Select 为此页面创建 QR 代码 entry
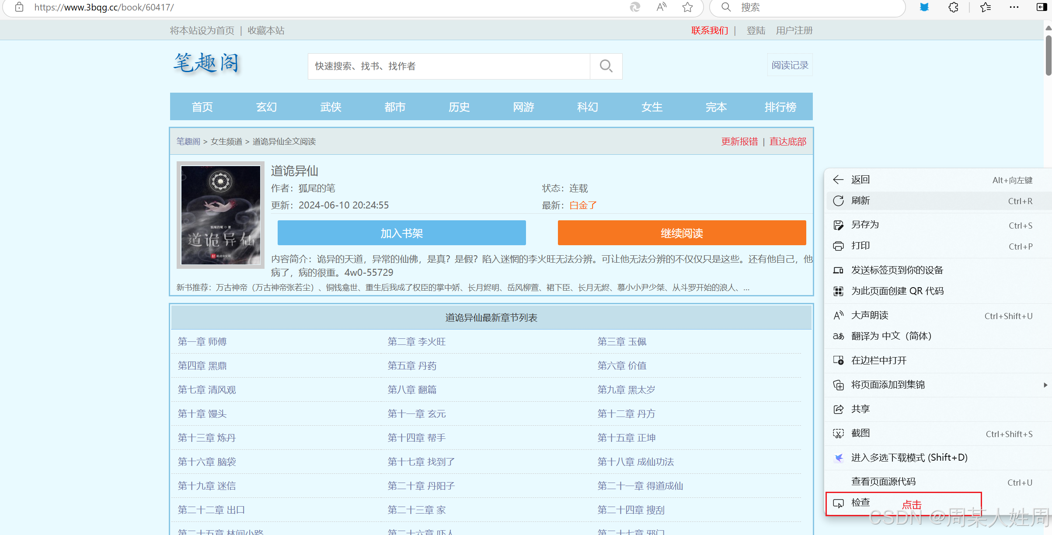 tap(938, 291)
